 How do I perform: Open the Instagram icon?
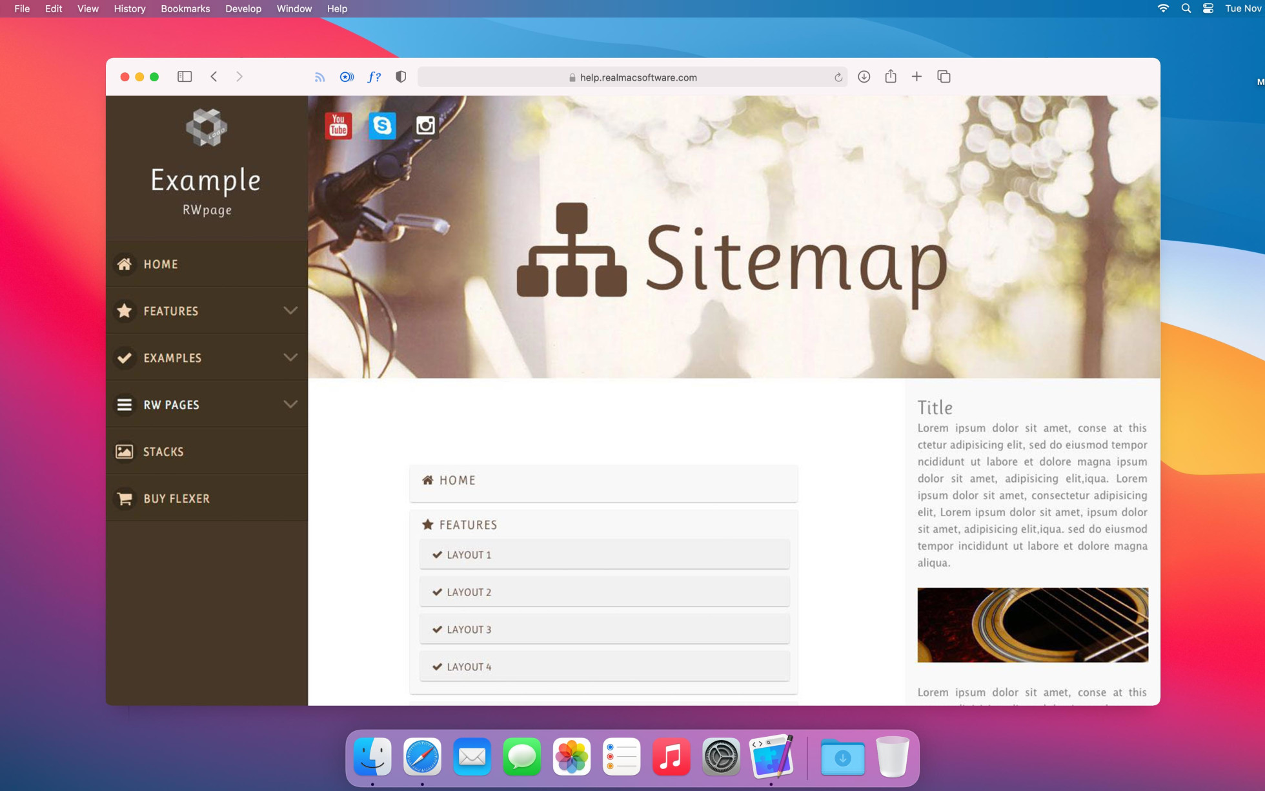click(425, 125)
